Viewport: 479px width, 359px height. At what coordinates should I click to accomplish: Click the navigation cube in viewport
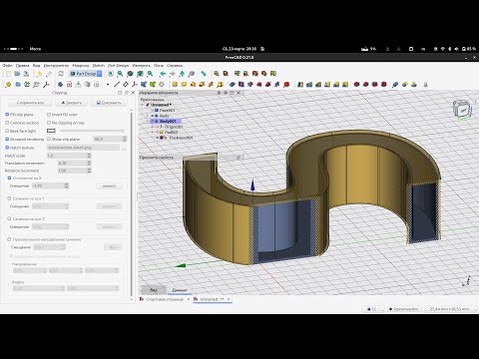pos(462,109)
